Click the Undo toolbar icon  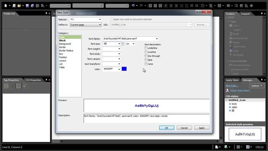[133, 5]
